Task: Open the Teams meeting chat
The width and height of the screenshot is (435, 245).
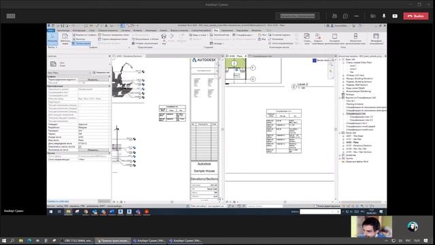Action: 345,16
